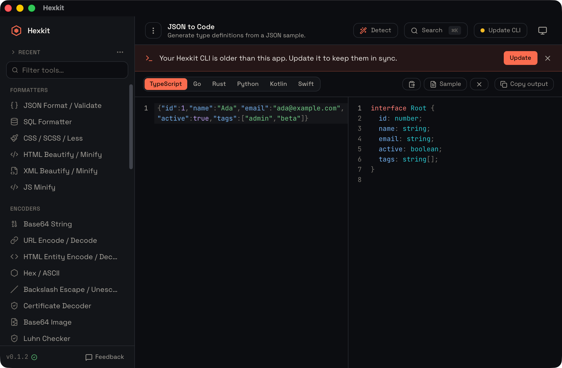Click the v0.1.2 version label
The height and width of the screenshot is (368, 562).
[x=17, y=357]
